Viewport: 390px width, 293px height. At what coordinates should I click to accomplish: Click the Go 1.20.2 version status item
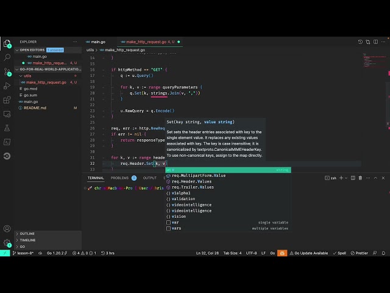[x=57, y=253]
